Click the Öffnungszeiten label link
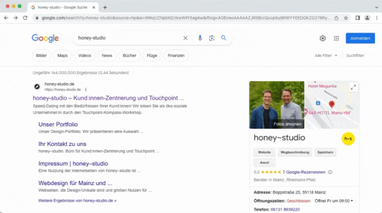Screen dimensions: 382x213 (269, 201)
